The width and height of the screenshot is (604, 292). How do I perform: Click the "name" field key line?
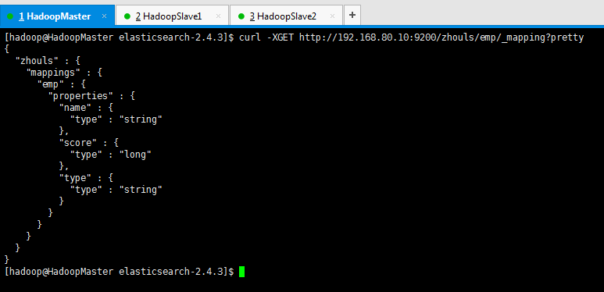(x=85, y=107)
